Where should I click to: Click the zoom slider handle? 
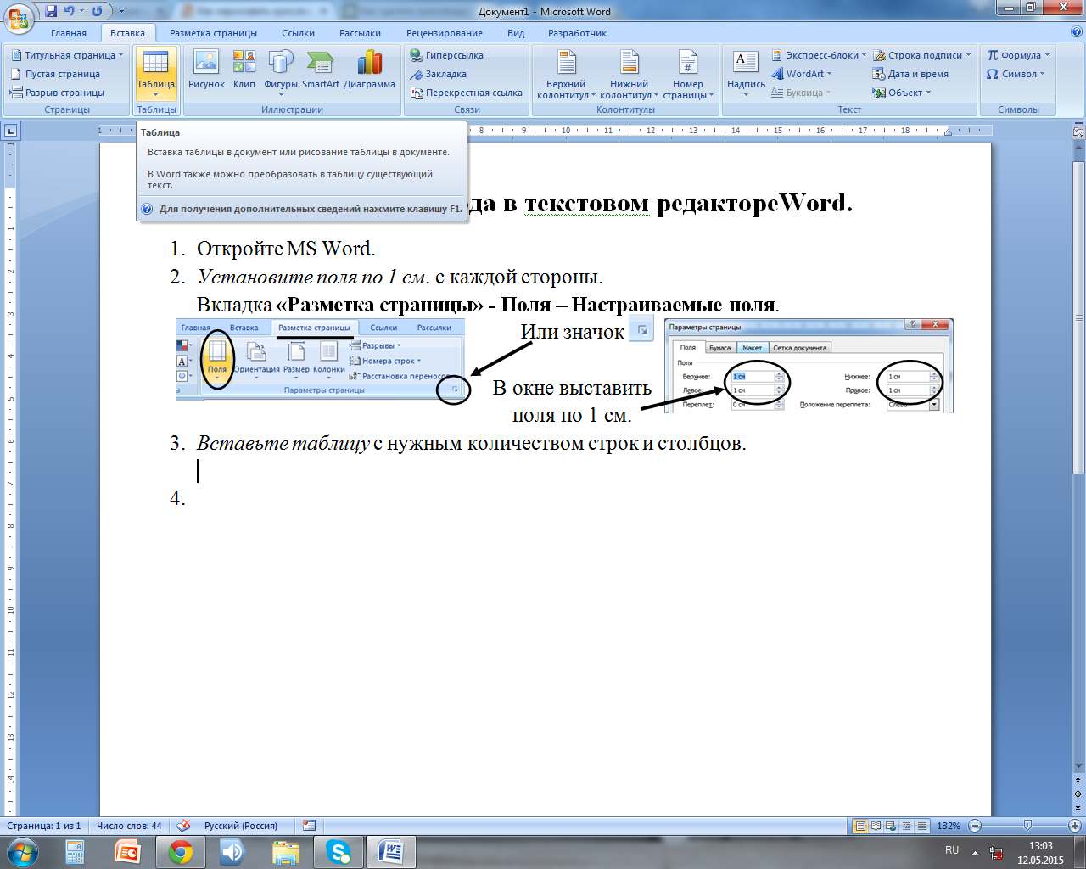(1027, 826)
